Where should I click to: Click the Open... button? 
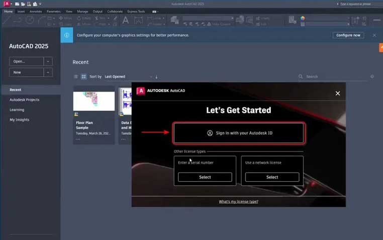click(26, 61)
